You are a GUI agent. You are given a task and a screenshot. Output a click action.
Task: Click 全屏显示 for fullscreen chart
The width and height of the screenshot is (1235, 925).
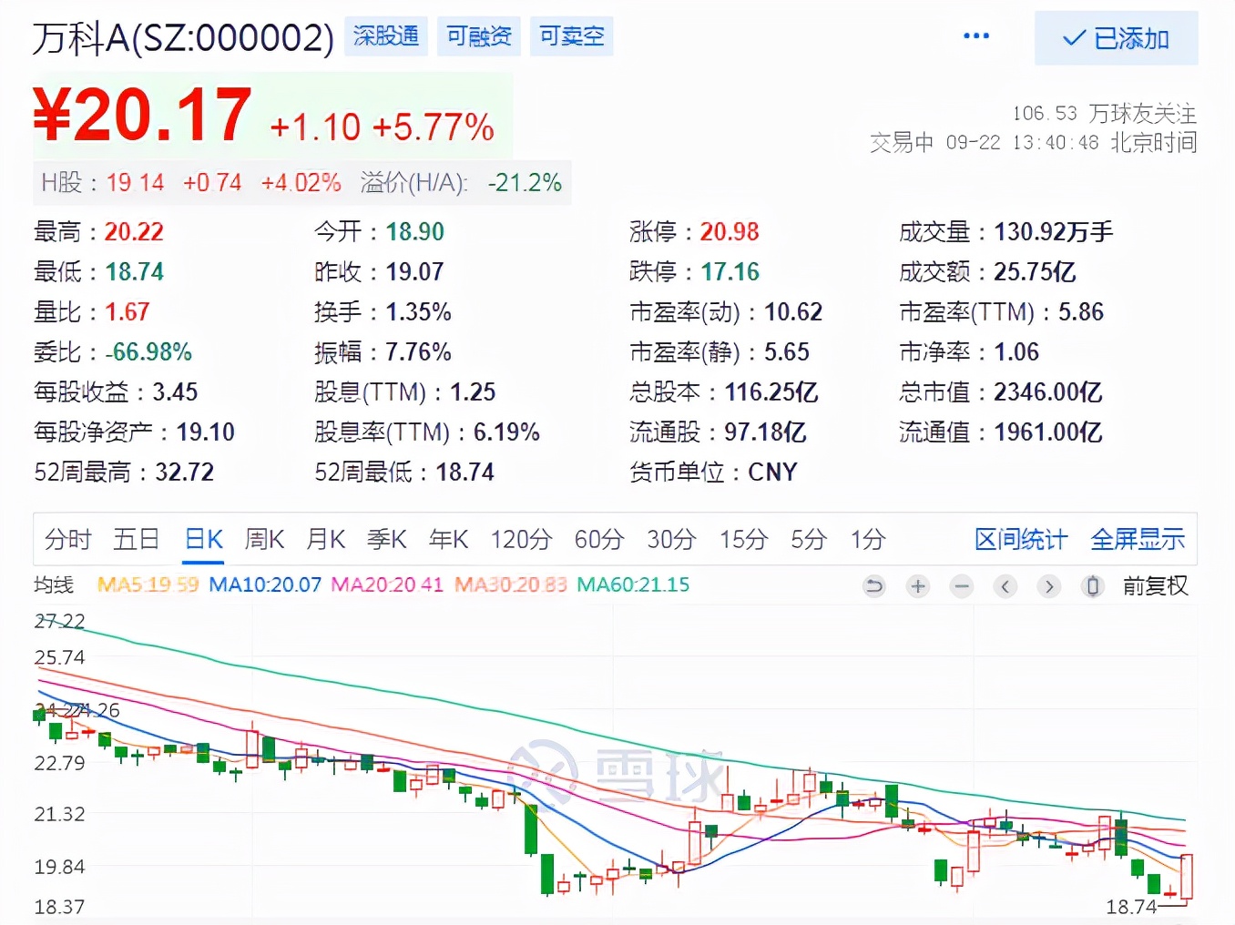[1138, 539]
